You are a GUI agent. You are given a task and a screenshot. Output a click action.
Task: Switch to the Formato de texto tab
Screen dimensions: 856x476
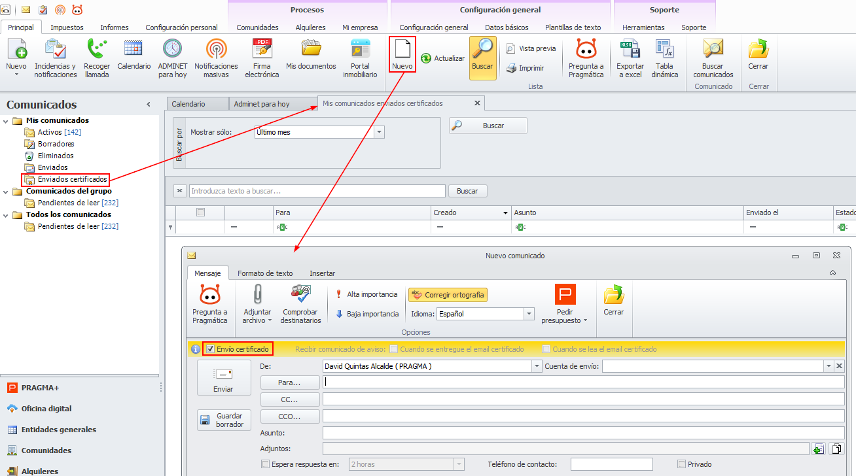point(265,273)
